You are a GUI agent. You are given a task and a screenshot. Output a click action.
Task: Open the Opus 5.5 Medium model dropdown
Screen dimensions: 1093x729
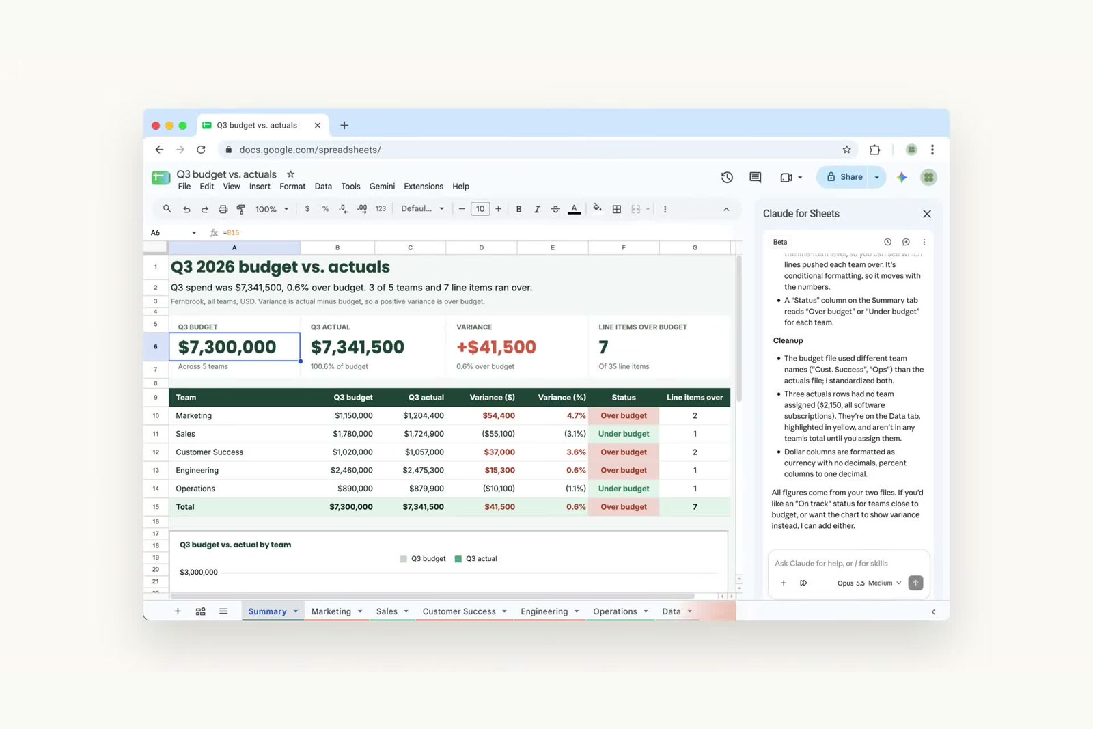click(x=869, y=583)
